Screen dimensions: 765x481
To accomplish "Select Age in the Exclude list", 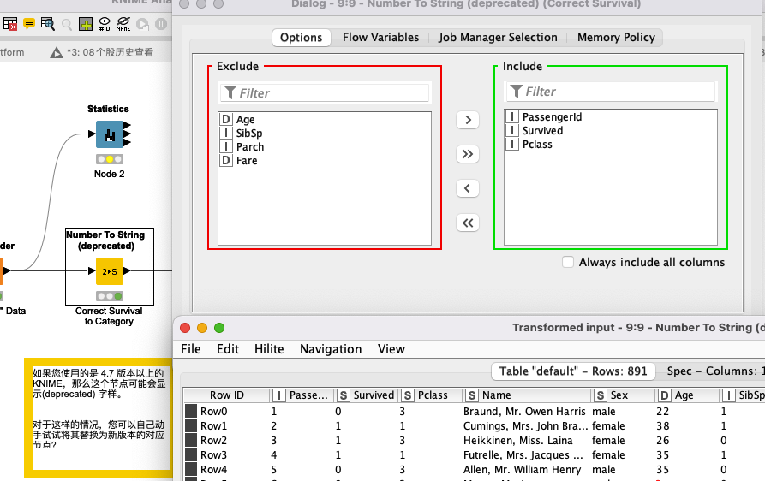I will coord(325,120).
